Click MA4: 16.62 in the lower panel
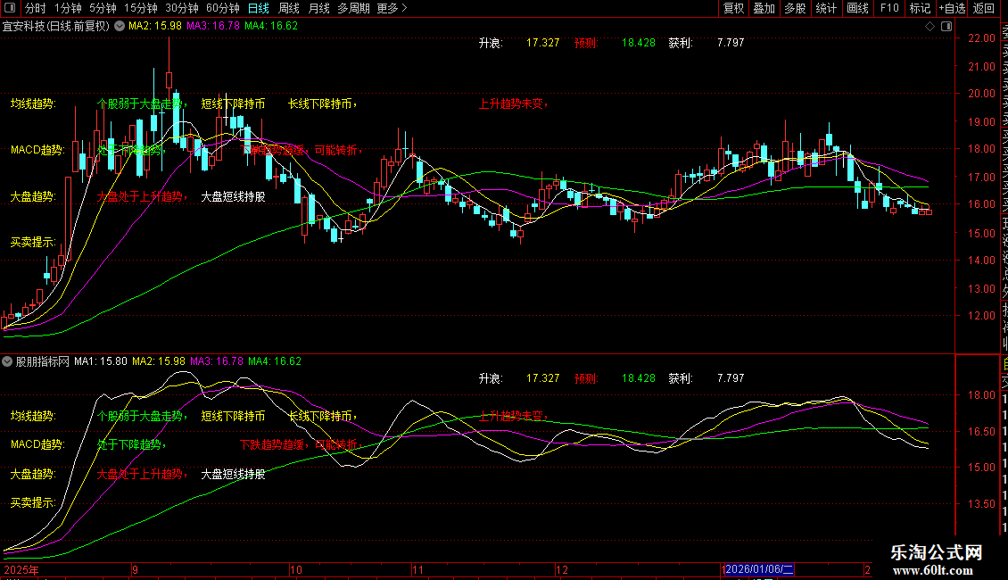This screenshot has width=1008, height=580. pyautogui.click(x=275, y=361)
